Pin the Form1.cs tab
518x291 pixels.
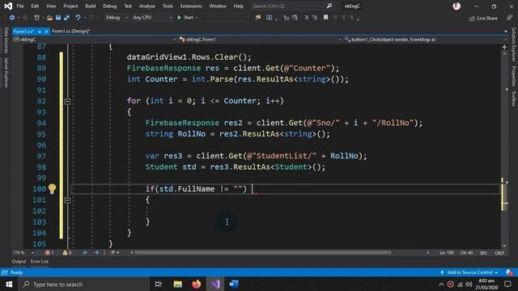(40, 32)
